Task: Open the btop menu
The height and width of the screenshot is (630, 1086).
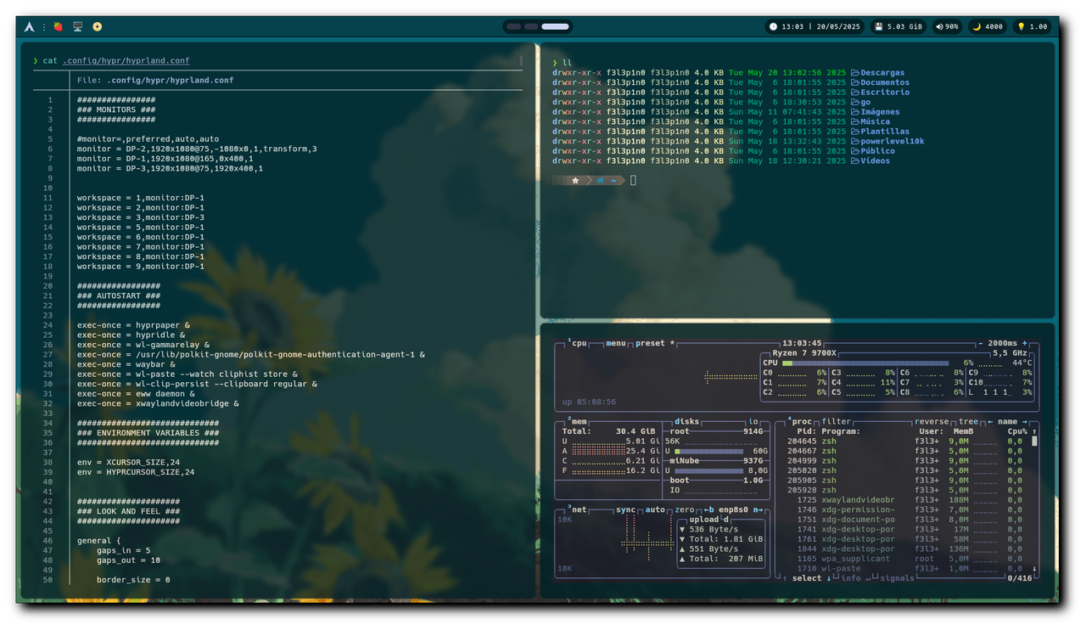Action: pyautogui.click(x=615, y=343)
